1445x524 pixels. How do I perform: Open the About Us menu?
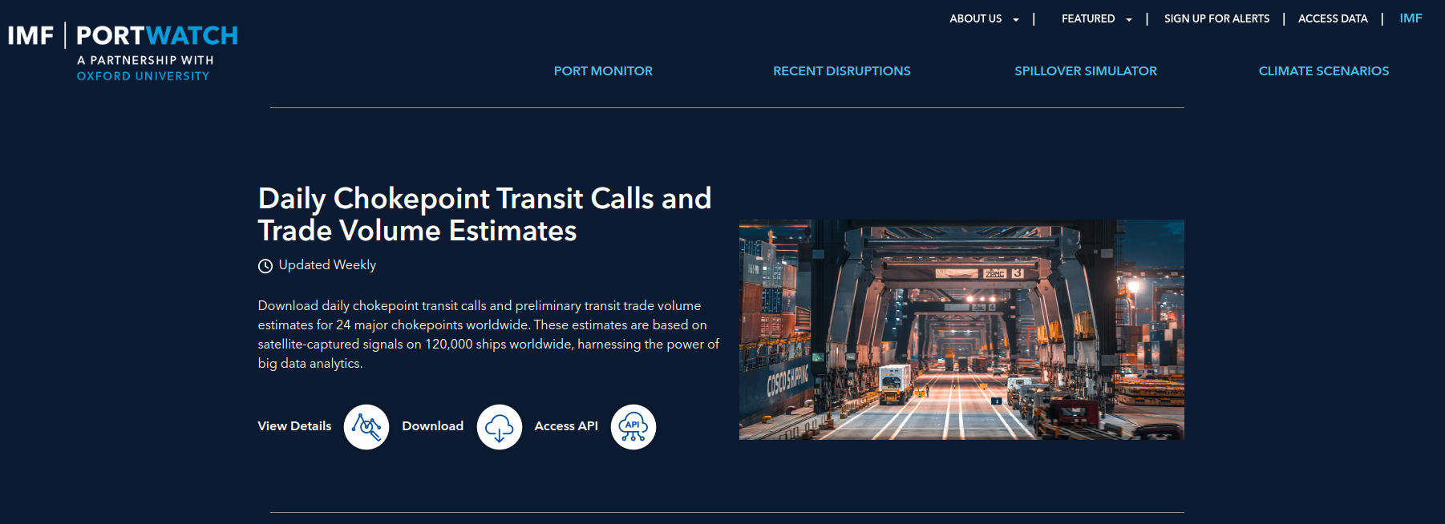click(975, 18)
